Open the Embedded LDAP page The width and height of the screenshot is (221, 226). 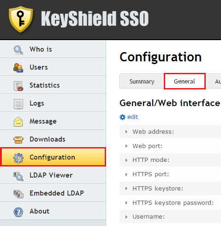coord(53,193)
